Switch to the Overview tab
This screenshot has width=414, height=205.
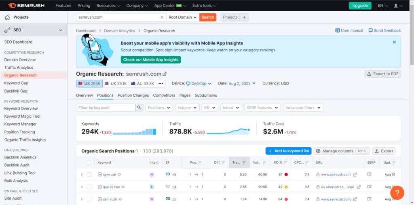click(84, 95)
